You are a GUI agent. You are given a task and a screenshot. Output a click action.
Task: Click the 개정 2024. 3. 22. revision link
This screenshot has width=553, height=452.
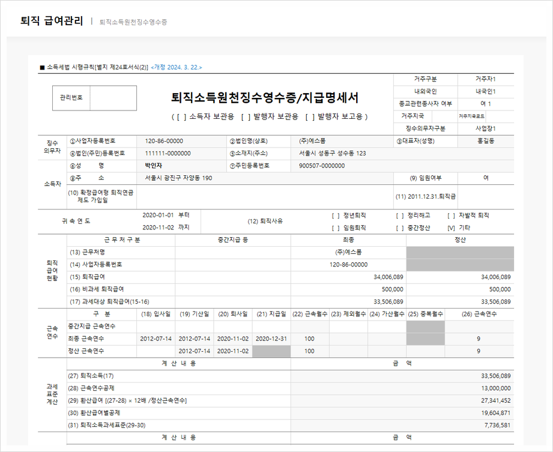coord(177,67)
